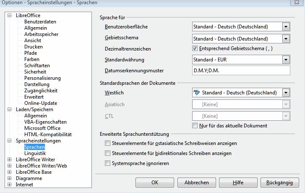The height and width of the screenshot is (193, 305).
Task: Open the Westlich document language dropdown
Action: (x=286, y=93)
